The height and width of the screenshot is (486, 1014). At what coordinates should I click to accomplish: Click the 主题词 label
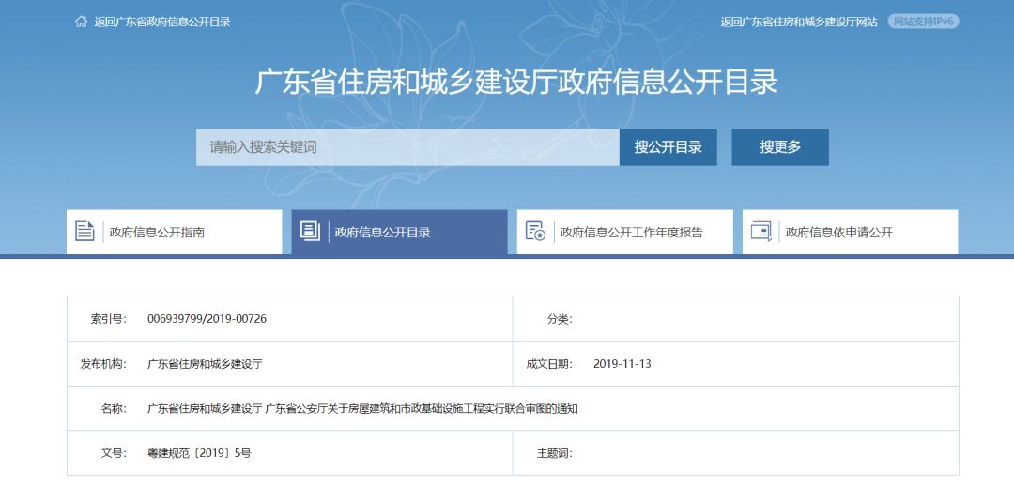click(554, 453)
